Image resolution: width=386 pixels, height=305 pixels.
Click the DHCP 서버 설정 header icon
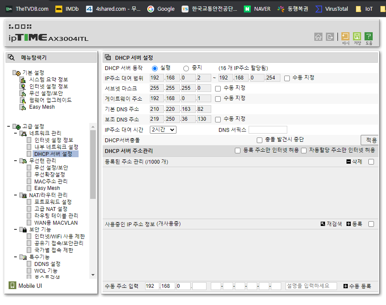[108, 58]
